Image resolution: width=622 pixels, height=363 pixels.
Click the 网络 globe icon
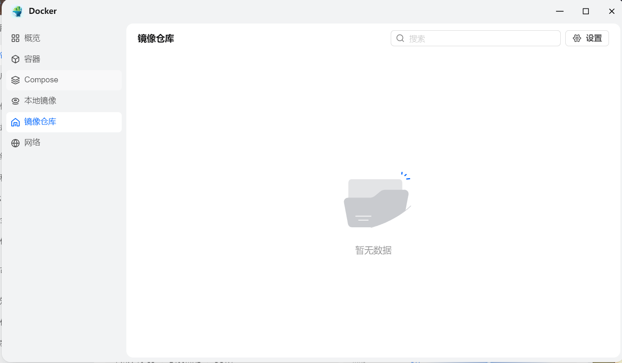(15, 143)
